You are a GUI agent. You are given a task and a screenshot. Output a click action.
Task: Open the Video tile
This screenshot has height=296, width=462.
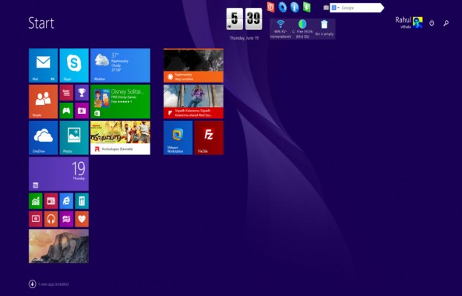(36, 219)
